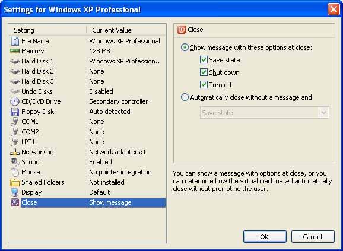The width and height of the screenshot is (343, 251).
Task: Uncheck the Save state checkbox
Action: pyautogui.click(x=204, y=60)
